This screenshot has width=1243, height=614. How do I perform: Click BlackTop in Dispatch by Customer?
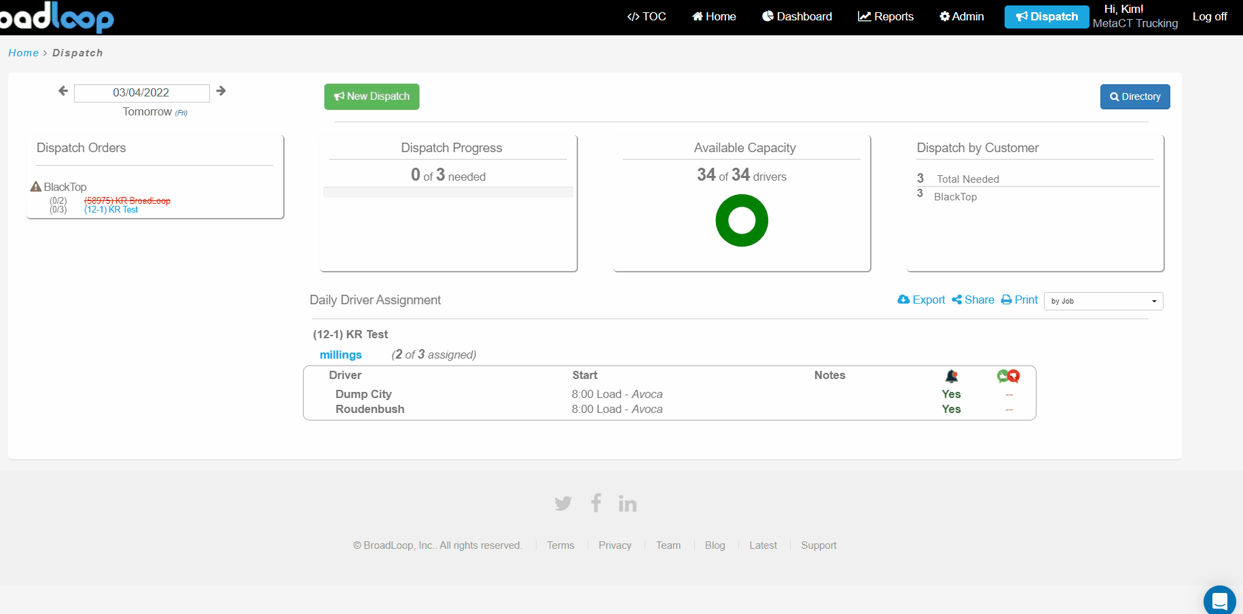[x=955, y=197]
